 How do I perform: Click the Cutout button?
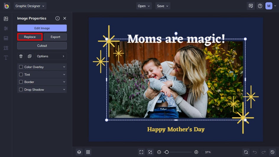coord(42,46)
